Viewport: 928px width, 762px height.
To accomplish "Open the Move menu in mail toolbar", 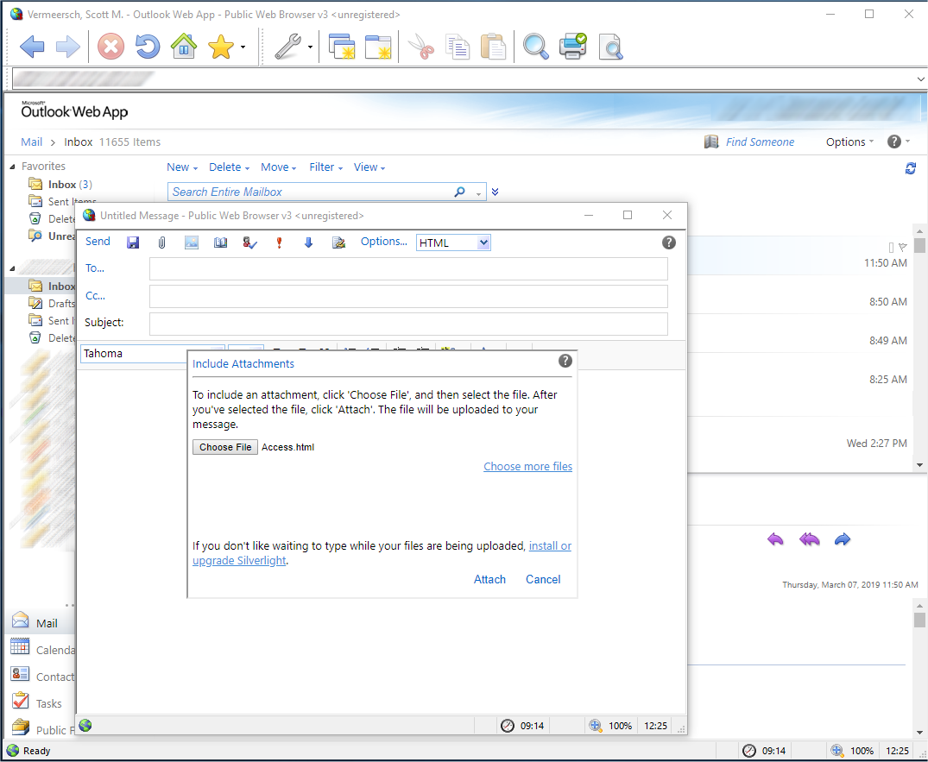I will point(278,167).
